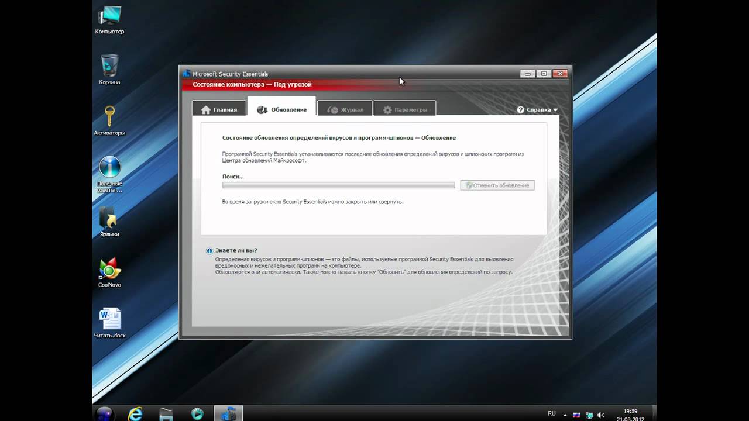Click the network tray icon

click(588, 415)
